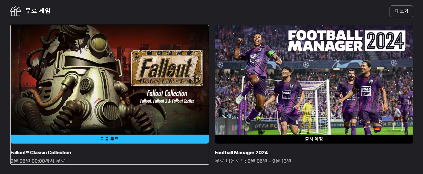
Task: Click the FOOTBALL MANAGER wordmark in artwork
Action: pos(325,41)
